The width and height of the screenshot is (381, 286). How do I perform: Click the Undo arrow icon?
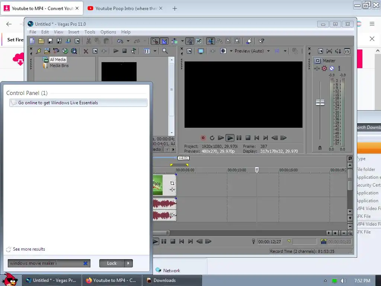click(120, 41)
